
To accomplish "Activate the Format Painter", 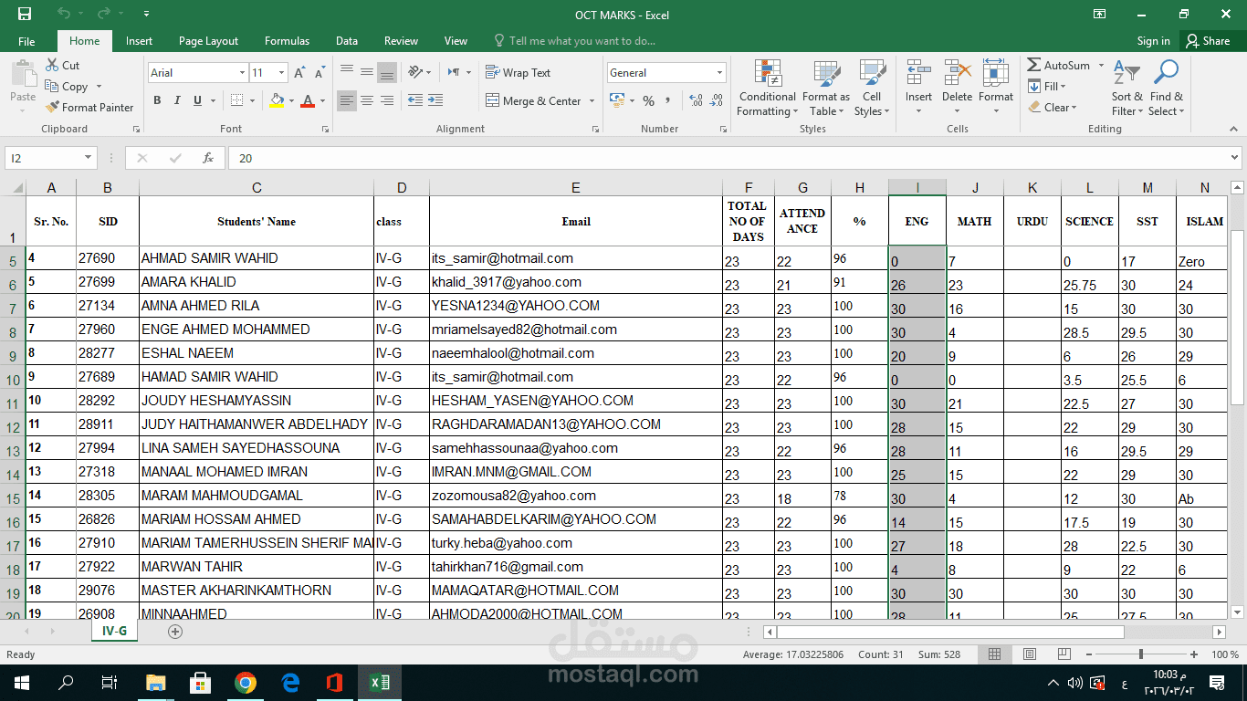I will [89, 107].
